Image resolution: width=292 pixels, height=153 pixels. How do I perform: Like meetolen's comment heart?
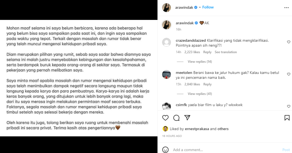click(289, 74)
